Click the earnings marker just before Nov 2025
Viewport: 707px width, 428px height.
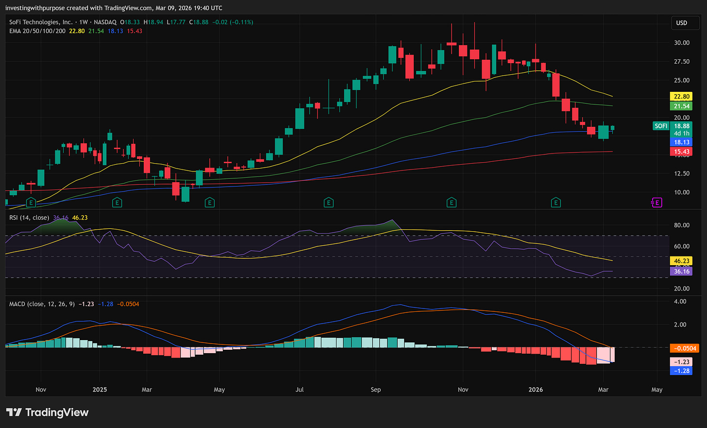pos(452,203)
